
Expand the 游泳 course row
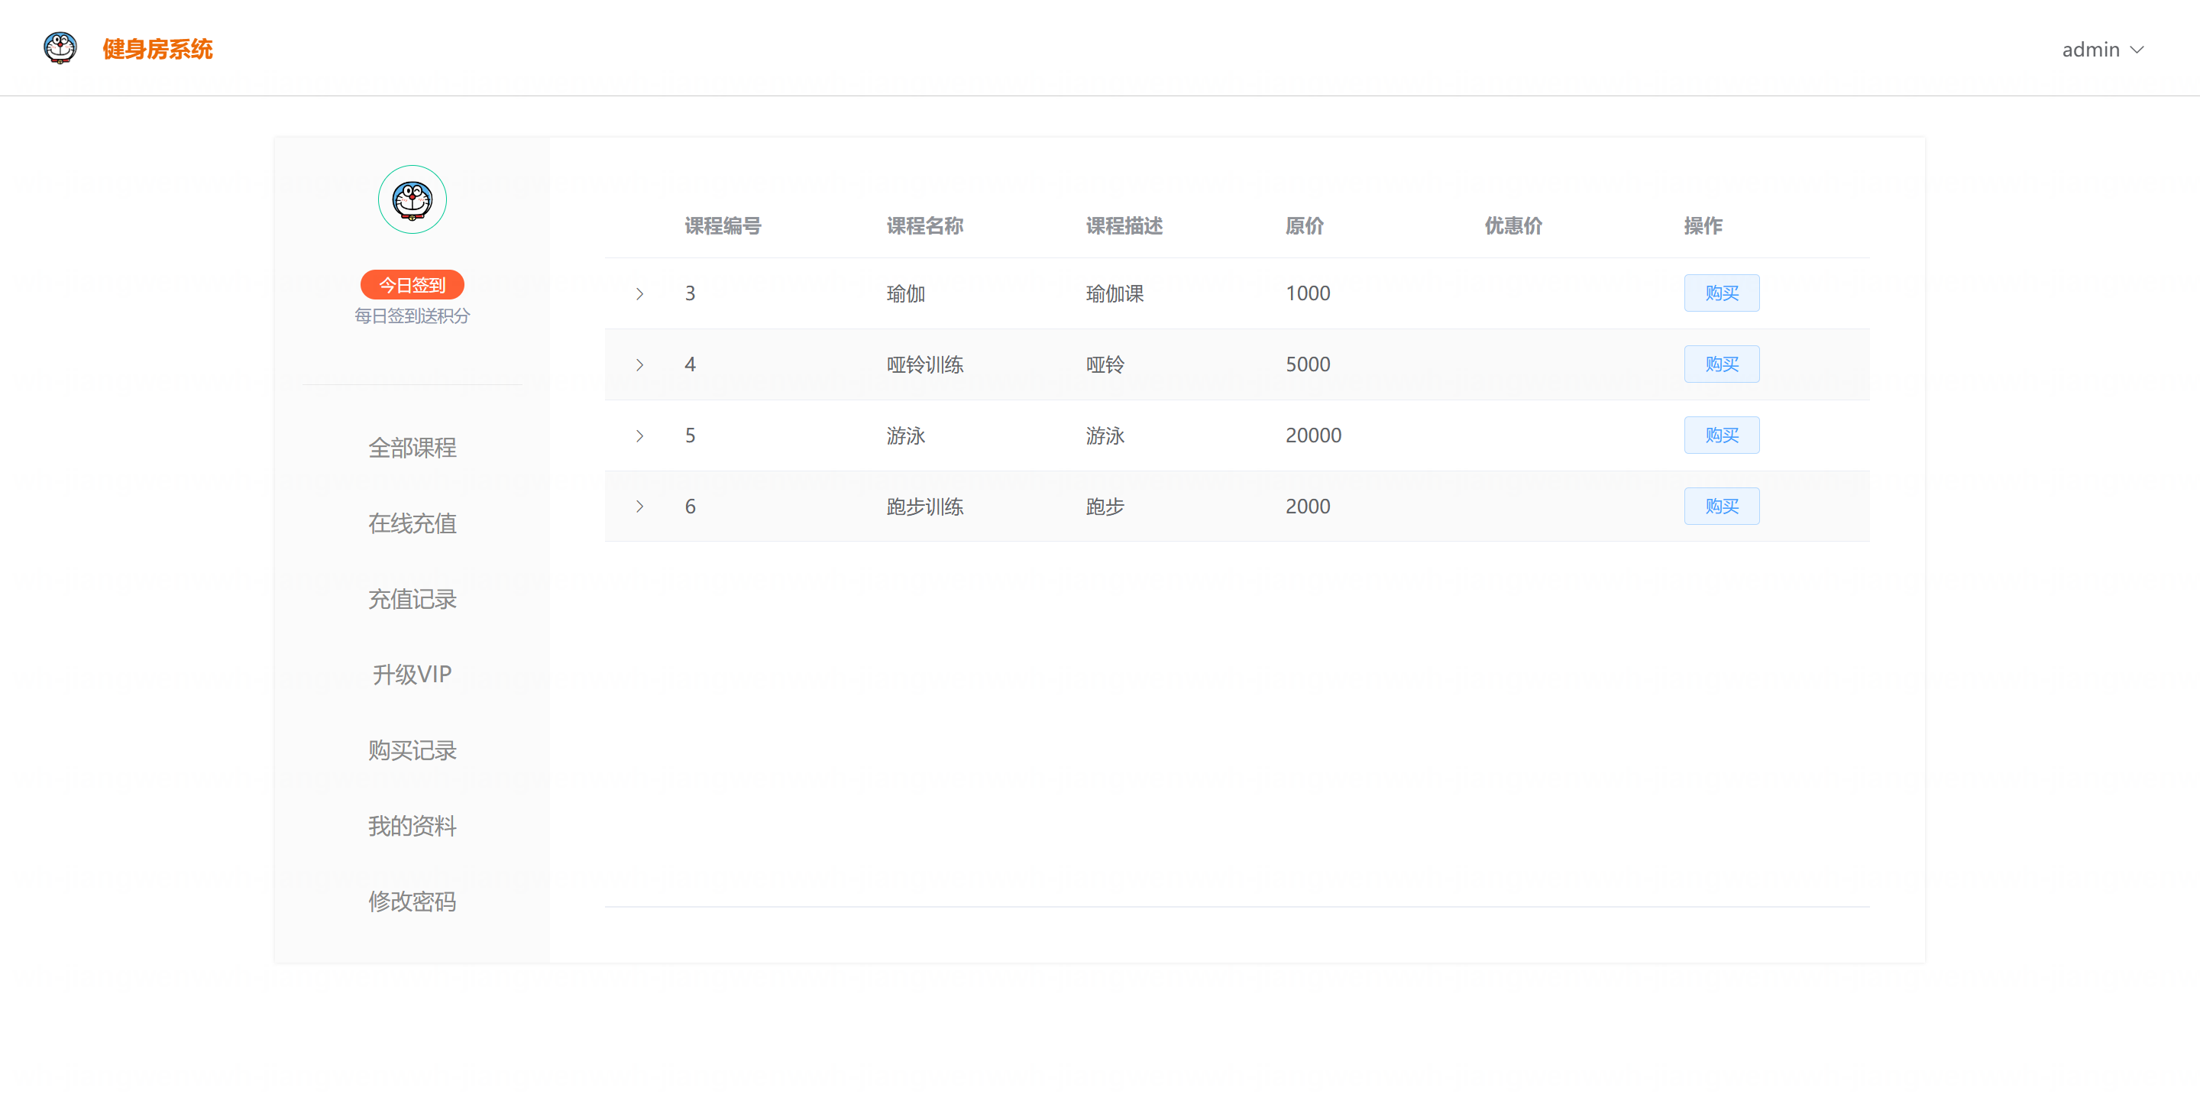(x=639, y=435)
